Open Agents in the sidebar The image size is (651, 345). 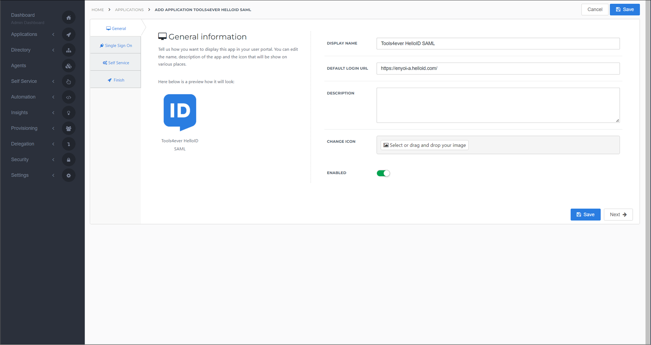pyautogui.click(x=18, y=66)
